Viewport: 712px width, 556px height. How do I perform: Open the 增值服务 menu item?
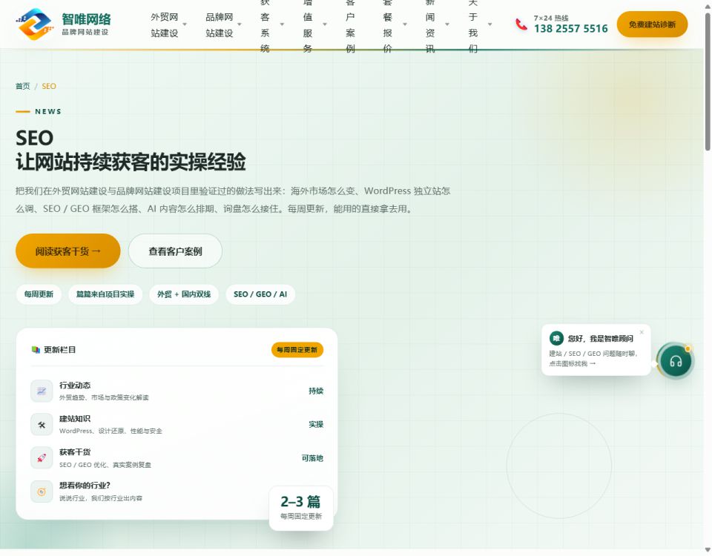point(308,25)
